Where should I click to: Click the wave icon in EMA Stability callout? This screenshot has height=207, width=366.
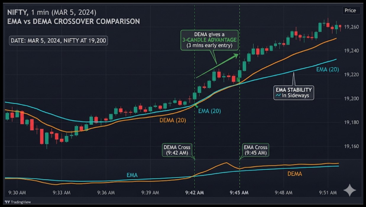278,96
